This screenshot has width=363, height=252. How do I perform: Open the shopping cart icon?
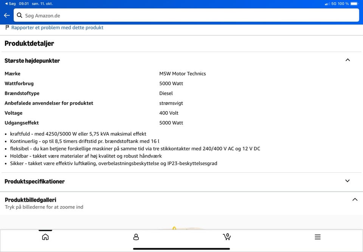pyautogui.click(x=226, y=237)
